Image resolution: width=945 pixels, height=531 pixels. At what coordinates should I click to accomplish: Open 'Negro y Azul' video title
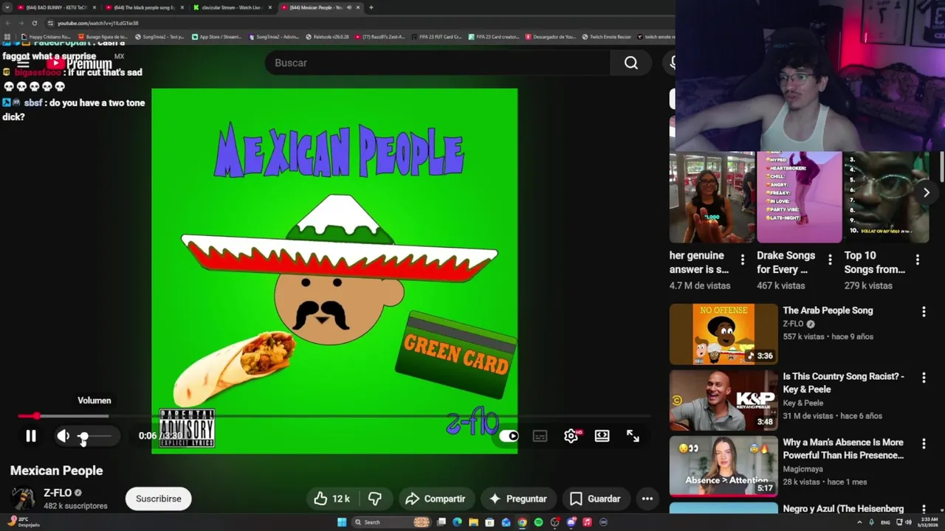(843, 509)
